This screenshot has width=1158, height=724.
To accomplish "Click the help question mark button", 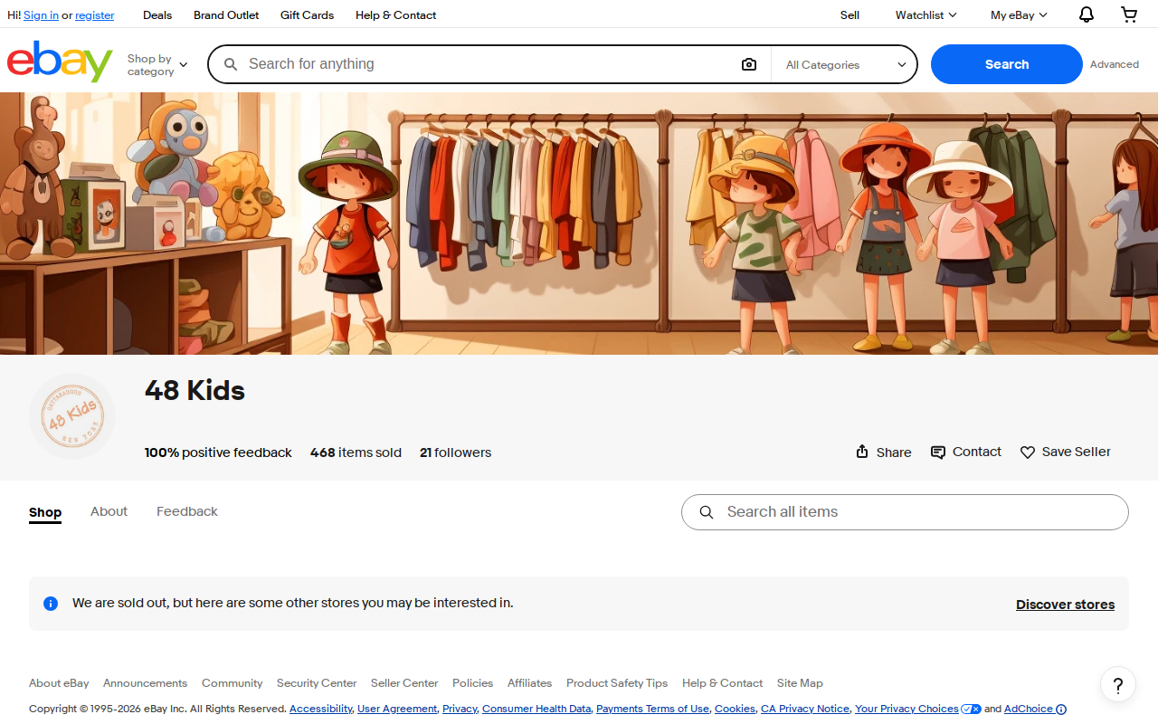I will pos(1118,684).
